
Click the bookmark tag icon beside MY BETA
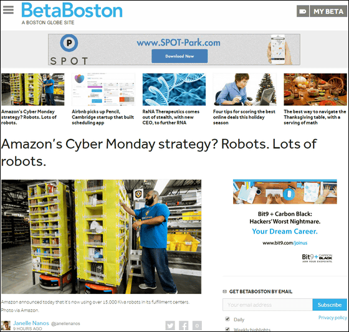click(x=303, y=11)
